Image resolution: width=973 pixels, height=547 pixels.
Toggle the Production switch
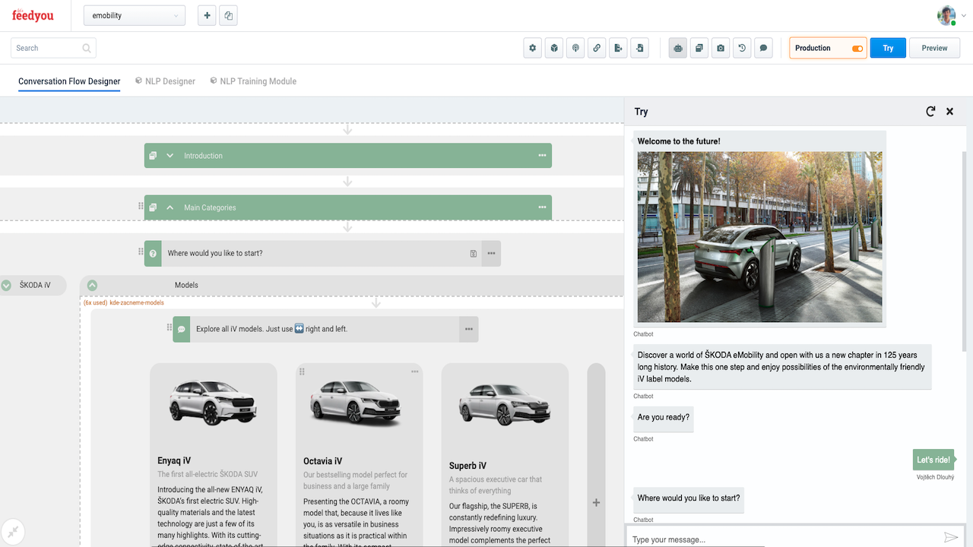tap(857, 49)
